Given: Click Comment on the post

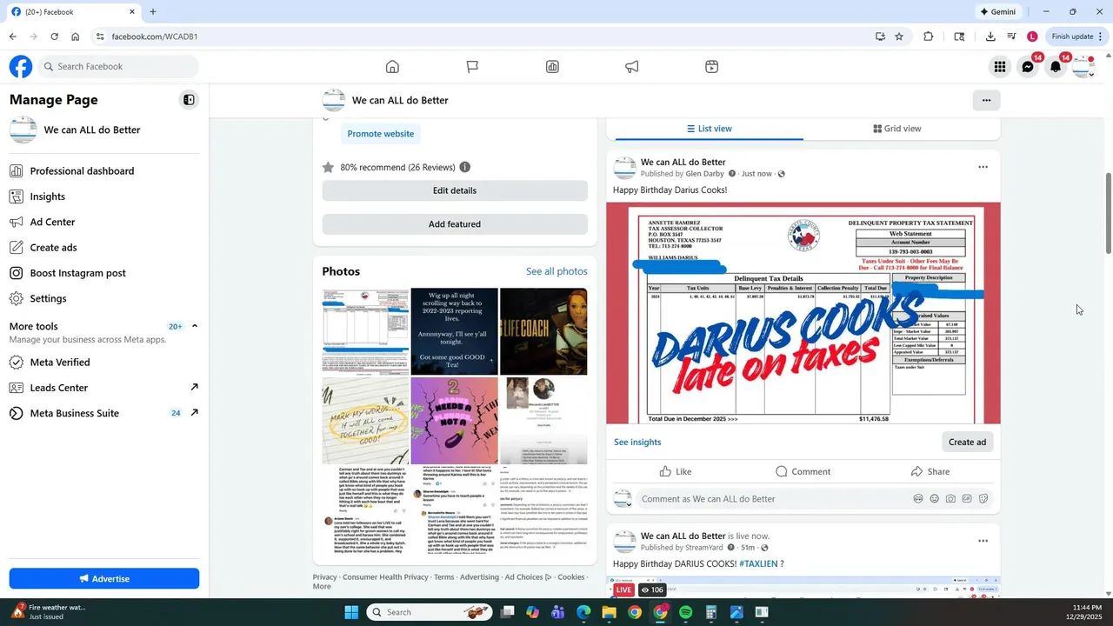Looking at the screenshot, I should click(803, 471).
